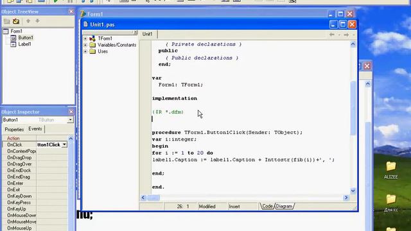The image size is (411, 231).
Task: Click the forward navigation arrow in editor
Action: coord(346,35)
